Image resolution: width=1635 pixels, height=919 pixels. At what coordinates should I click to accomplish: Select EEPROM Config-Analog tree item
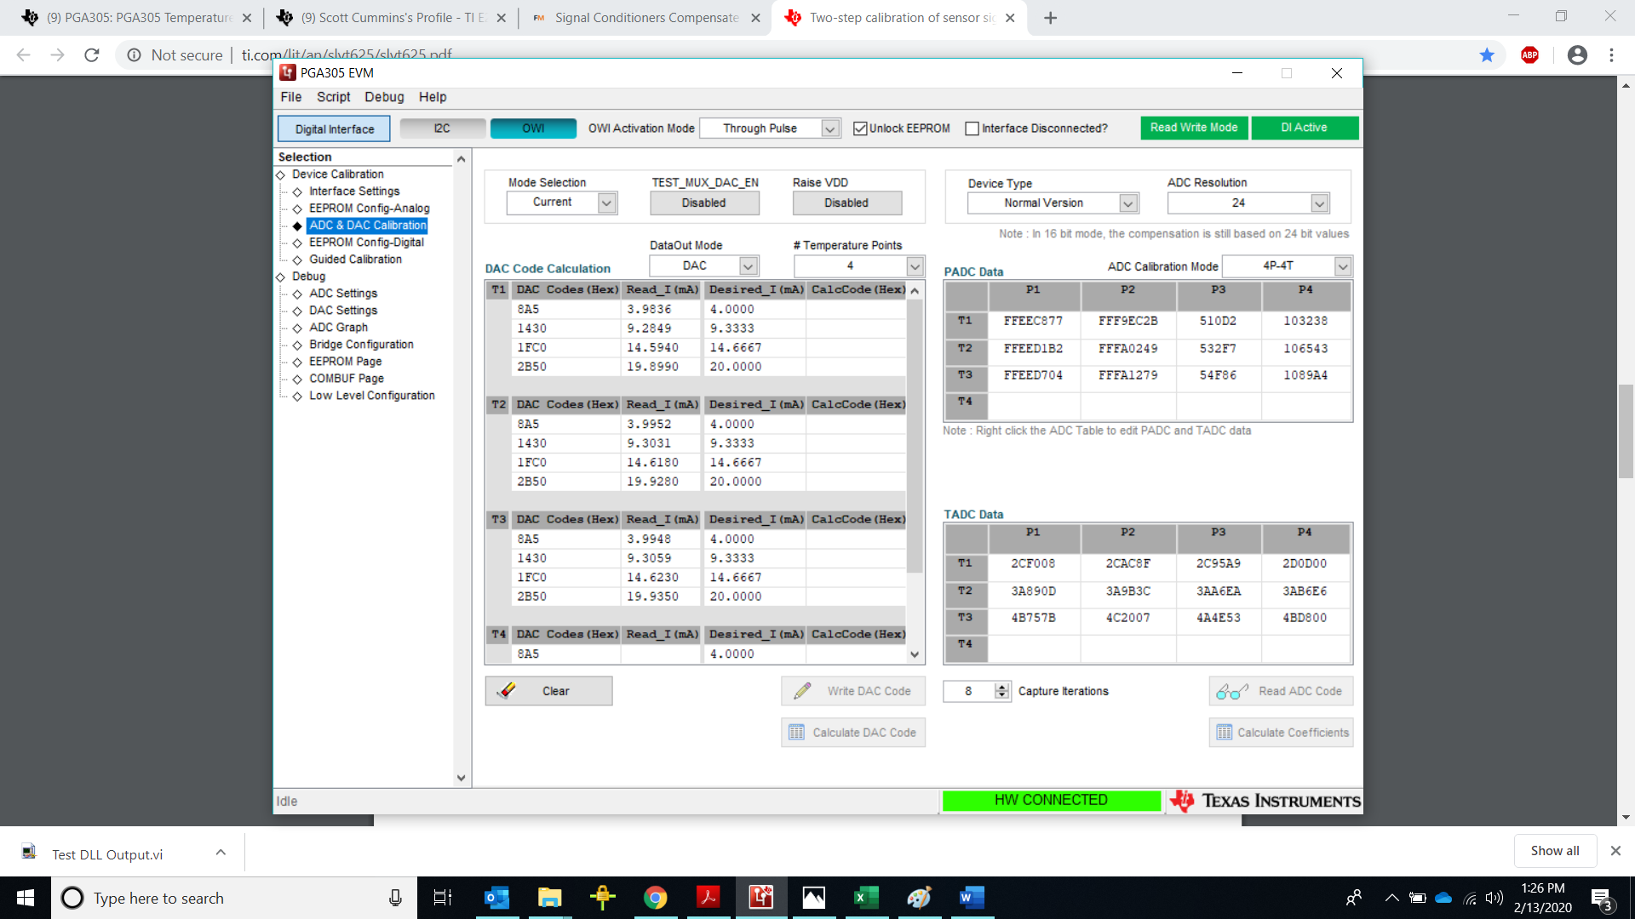click(x=369, y=208)
